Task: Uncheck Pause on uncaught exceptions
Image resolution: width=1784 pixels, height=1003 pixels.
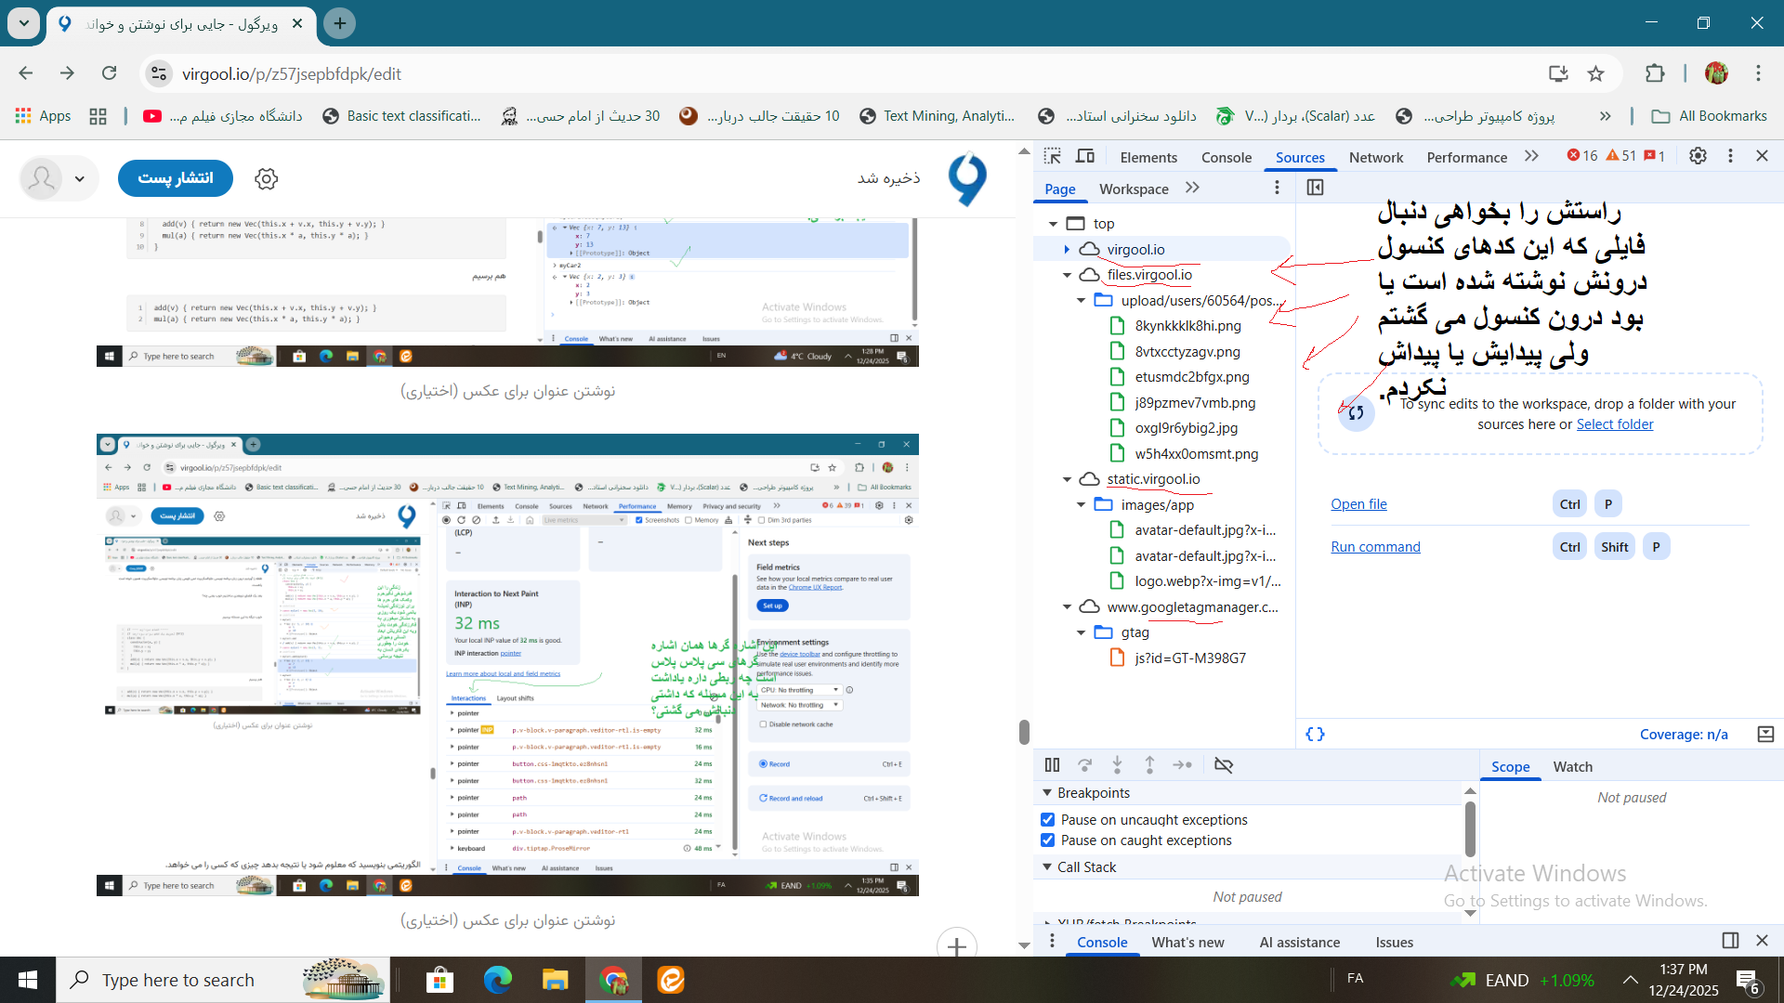Action: pos(1048,819)
